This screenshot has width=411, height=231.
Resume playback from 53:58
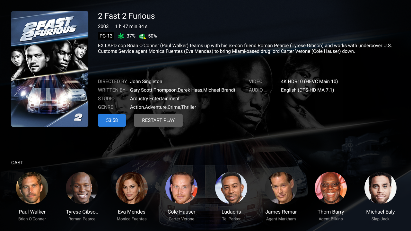112,120
